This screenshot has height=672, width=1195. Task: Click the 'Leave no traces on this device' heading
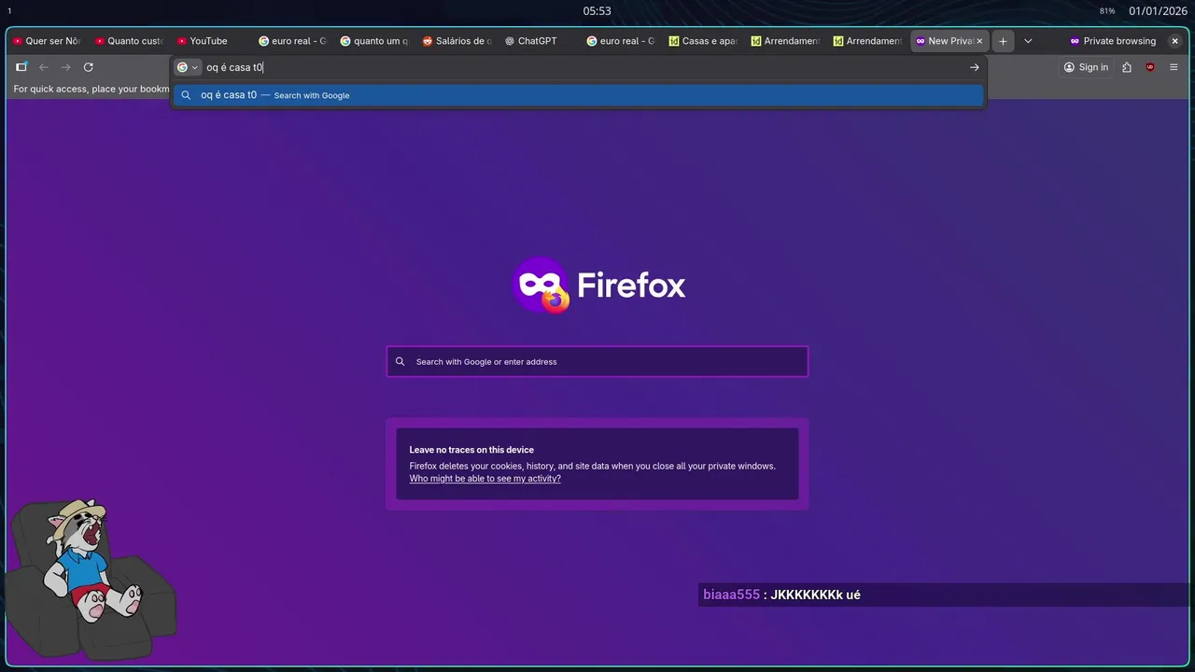point(471,450)
